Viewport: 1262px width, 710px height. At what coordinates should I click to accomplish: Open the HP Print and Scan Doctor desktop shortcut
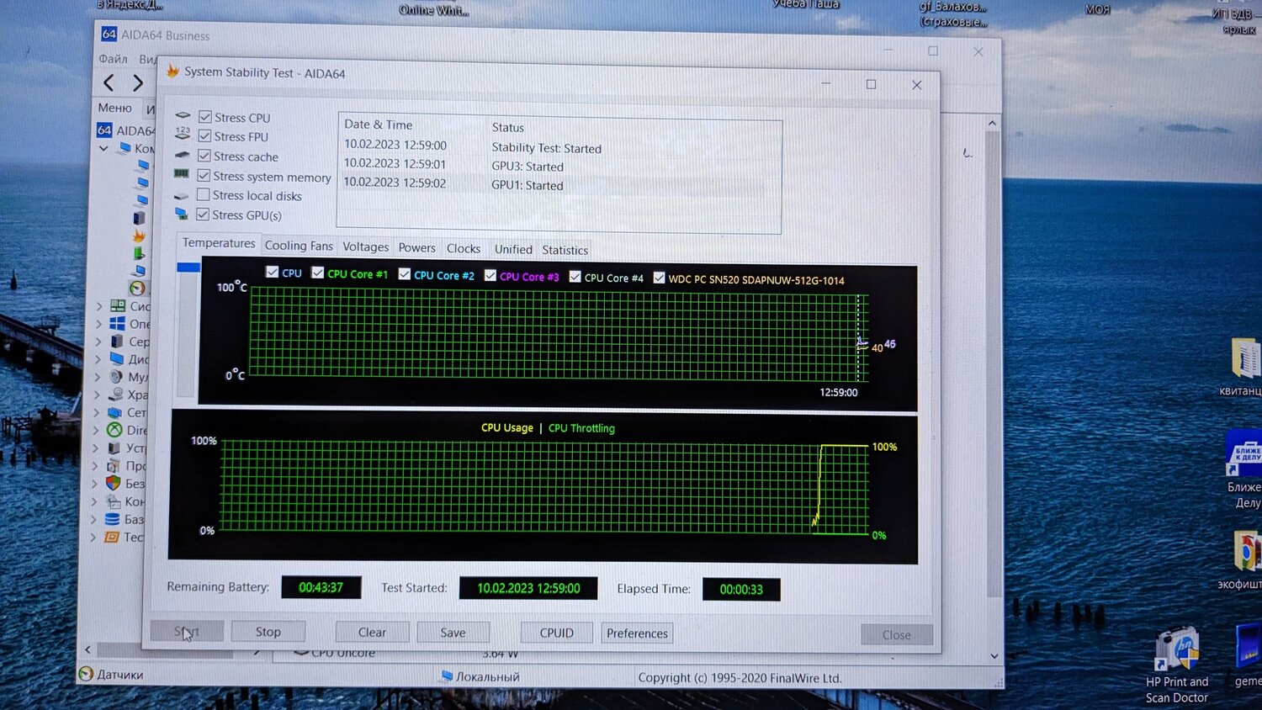[x=1176, y=665]
